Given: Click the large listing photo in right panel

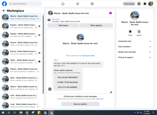Looking at the screenshot, I should [x=135, y=15].
